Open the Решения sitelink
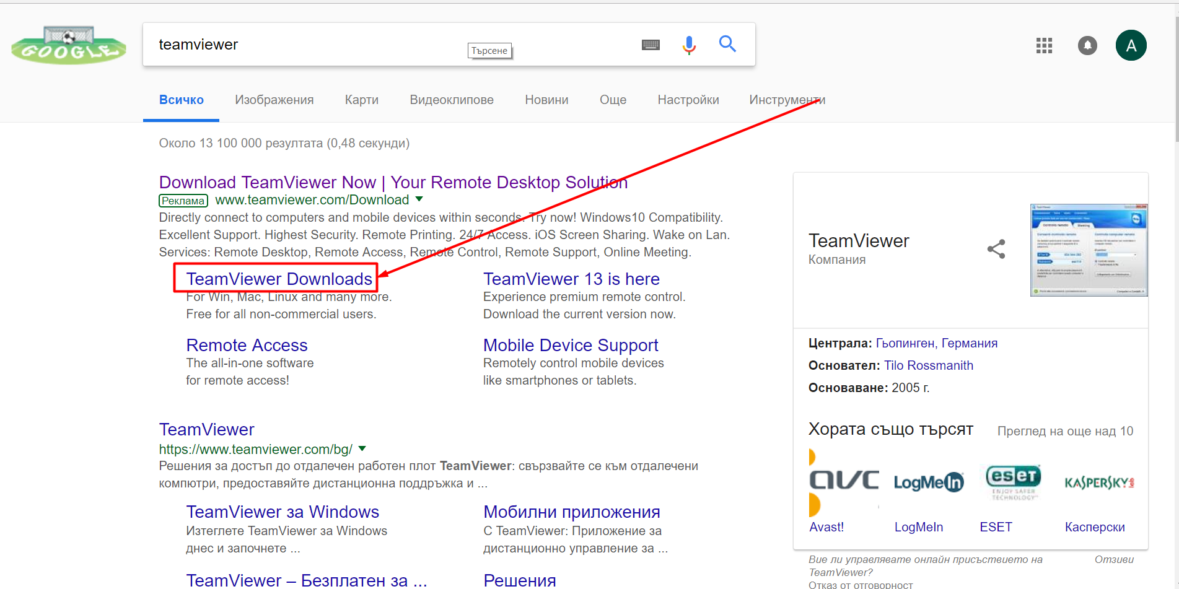Viewport: 1179px width, 589px height. click(x=520, y=580)
